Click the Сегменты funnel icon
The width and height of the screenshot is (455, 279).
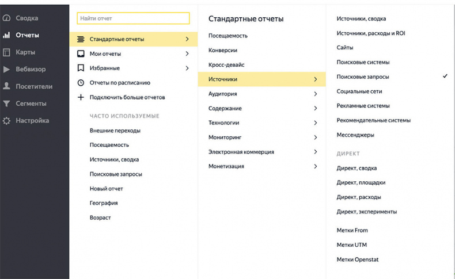click(x=7, y=104)
